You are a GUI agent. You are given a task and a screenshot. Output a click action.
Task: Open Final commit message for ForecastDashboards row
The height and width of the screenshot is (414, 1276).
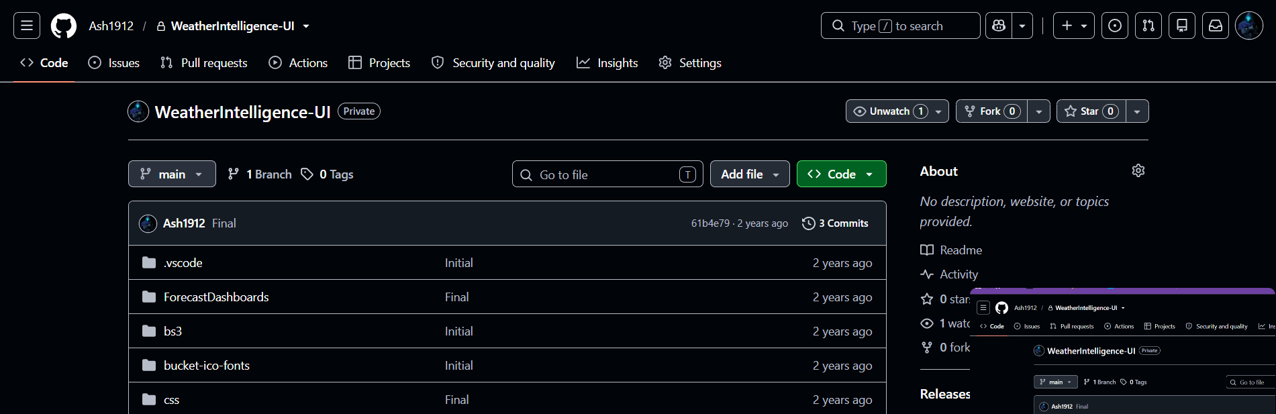(457, 297)
